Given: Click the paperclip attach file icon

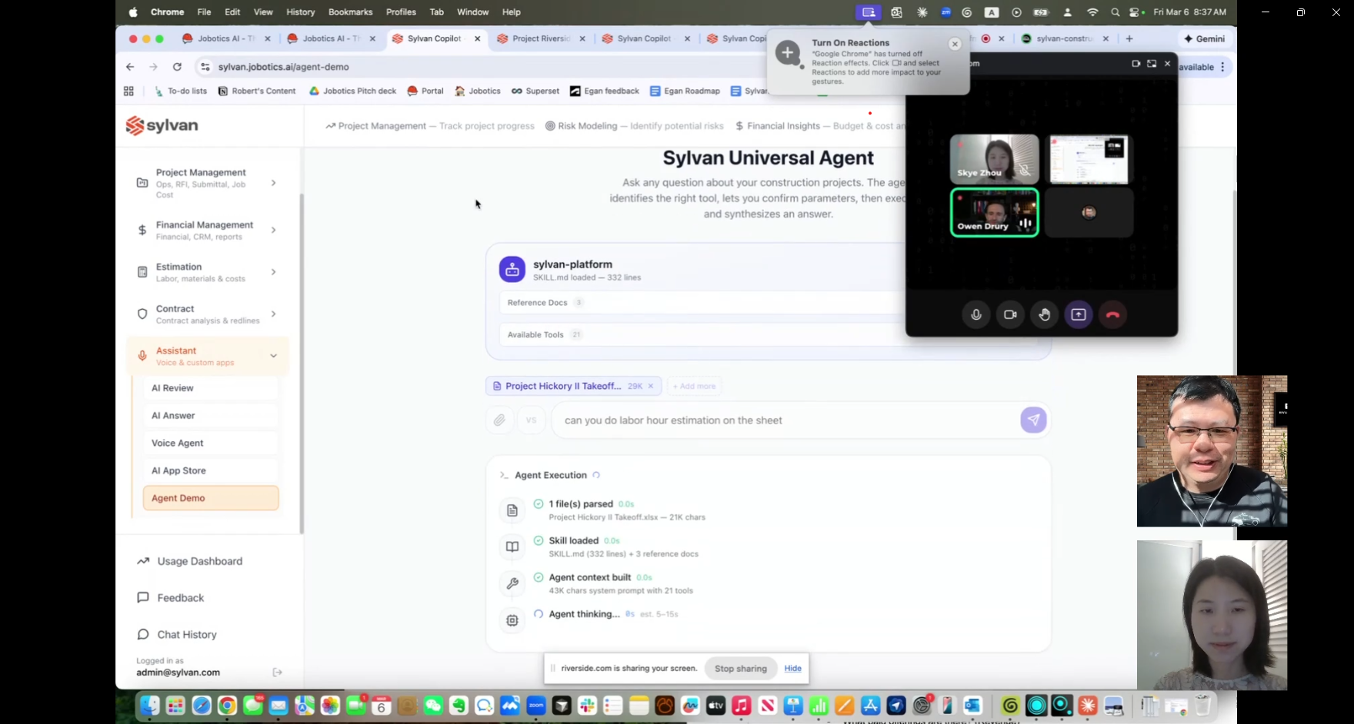Looking at the screenshot, I should [x=500, y=420].
